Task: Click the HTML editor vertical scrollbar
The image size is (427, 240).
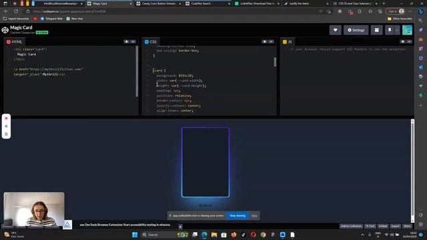Action: tap(137, 71)
